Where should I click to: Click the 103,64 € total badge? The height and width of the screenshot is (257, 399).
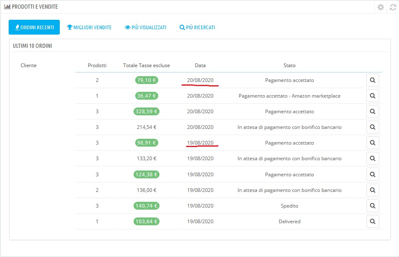147,222
